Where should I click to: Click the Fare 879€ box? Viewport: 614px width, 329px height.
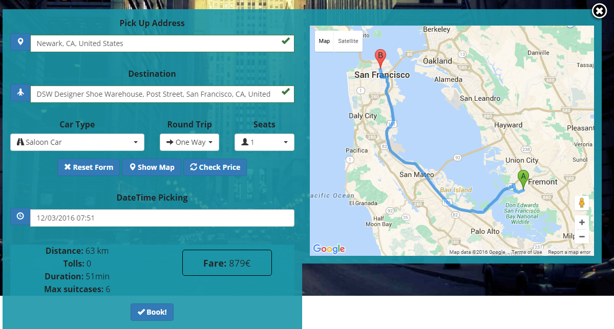click(x=227, y=263)
